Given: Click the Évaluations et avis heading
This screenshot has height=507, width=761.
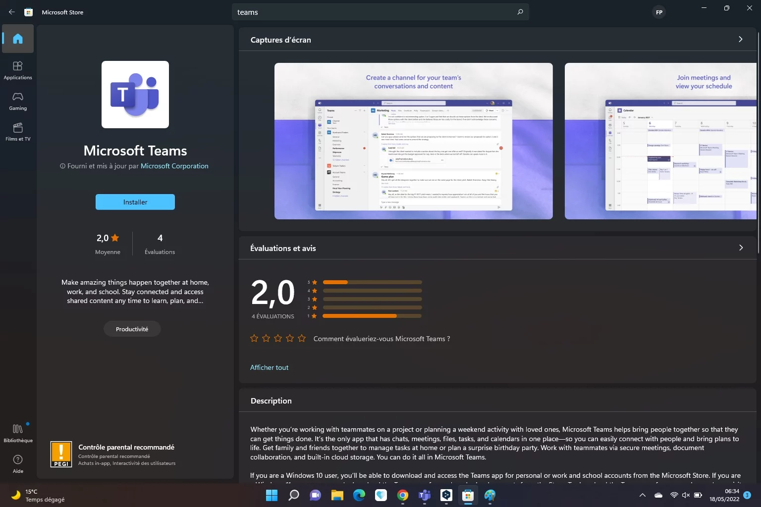Looking at the screenshot, I should (283, 249).
